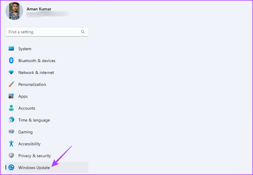The image size is (253, 175).
Task: Click the Personalization brush icon
Action: [11, 84]
